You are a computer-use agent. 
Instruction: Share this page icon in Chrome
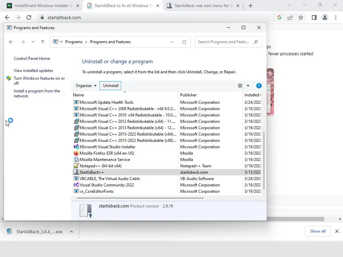pyautogui.click(x=290, y=17)
